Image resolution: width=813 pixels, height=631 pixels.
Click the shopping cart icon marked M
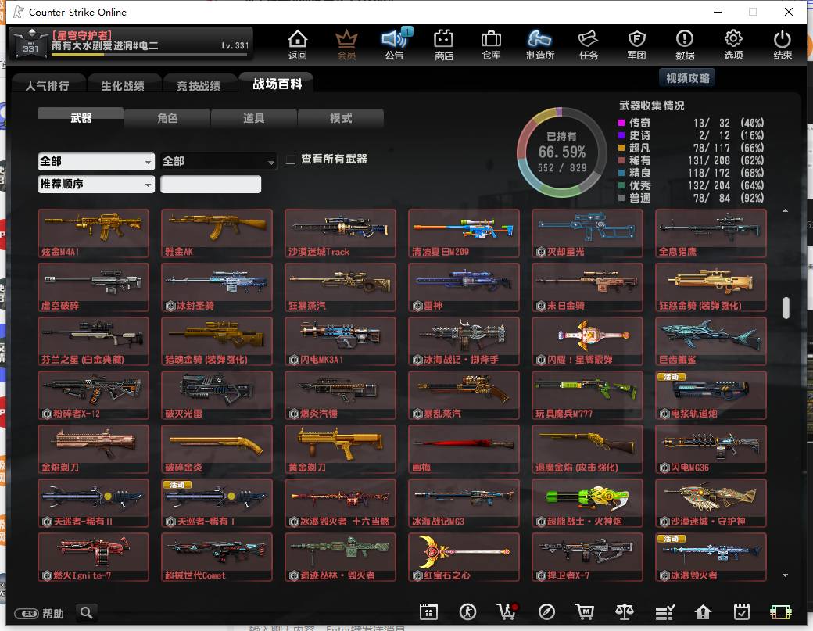click(585, 611)
